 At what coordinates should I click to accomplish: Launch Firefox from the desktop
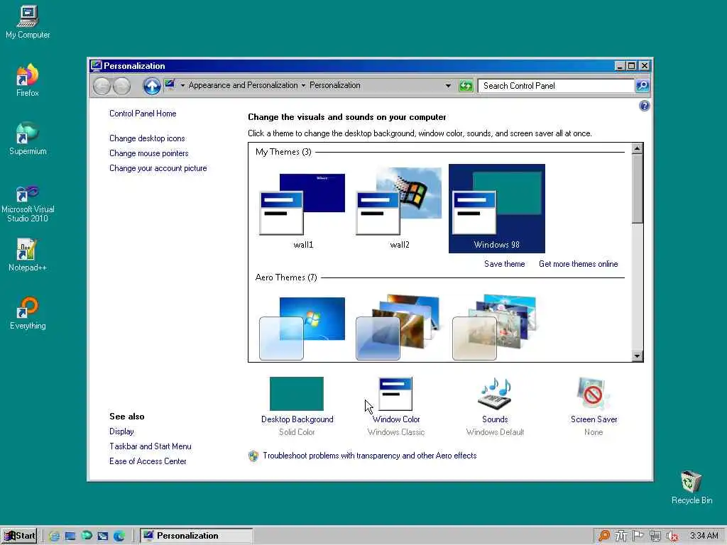28,79
